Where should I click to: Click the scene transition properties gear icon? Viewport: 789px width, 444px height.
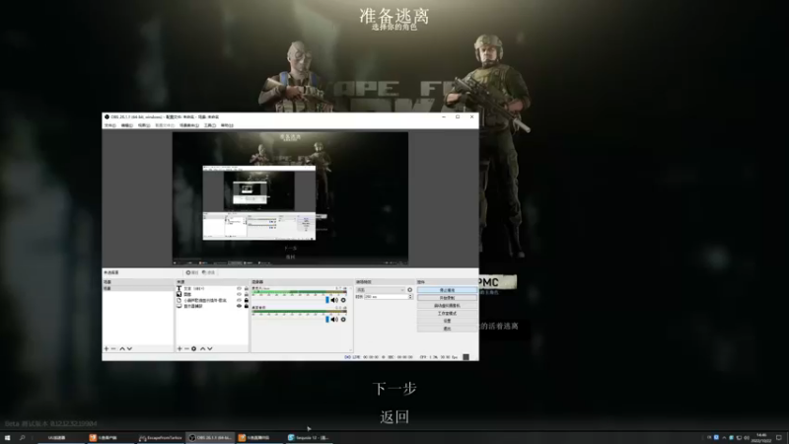(x=409, y=290)
